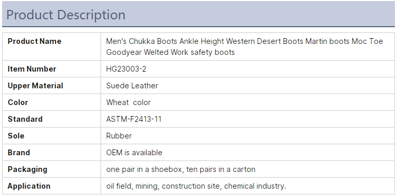Select the Upper Material label
Screen dimensions: 396x196
coord(36,86)
